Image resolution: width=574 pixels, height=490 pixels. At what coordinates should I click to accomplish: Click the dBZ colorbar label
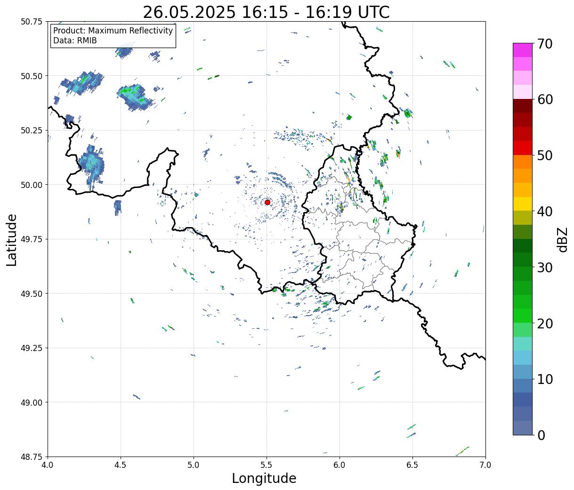click(x=563, y=239)
